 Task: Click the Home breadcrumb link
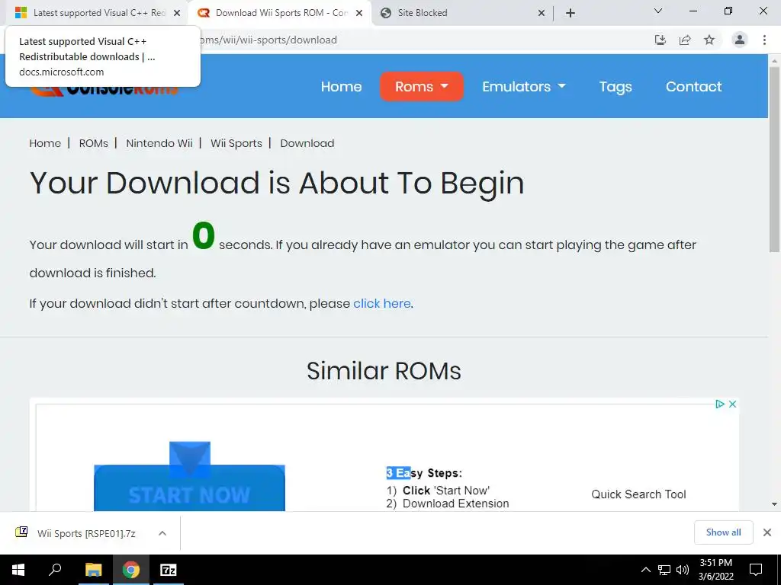click(x=45, y=143)
